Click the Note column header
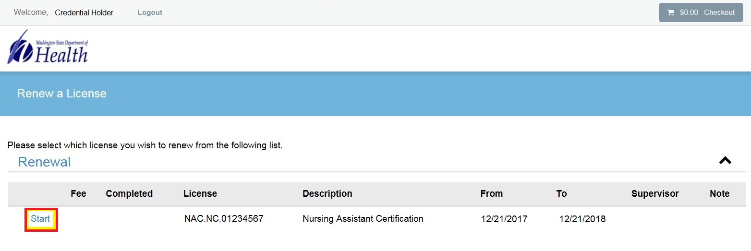 719,194
